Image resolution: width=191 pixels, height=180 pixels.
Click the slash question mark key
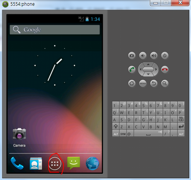(166, 133)
